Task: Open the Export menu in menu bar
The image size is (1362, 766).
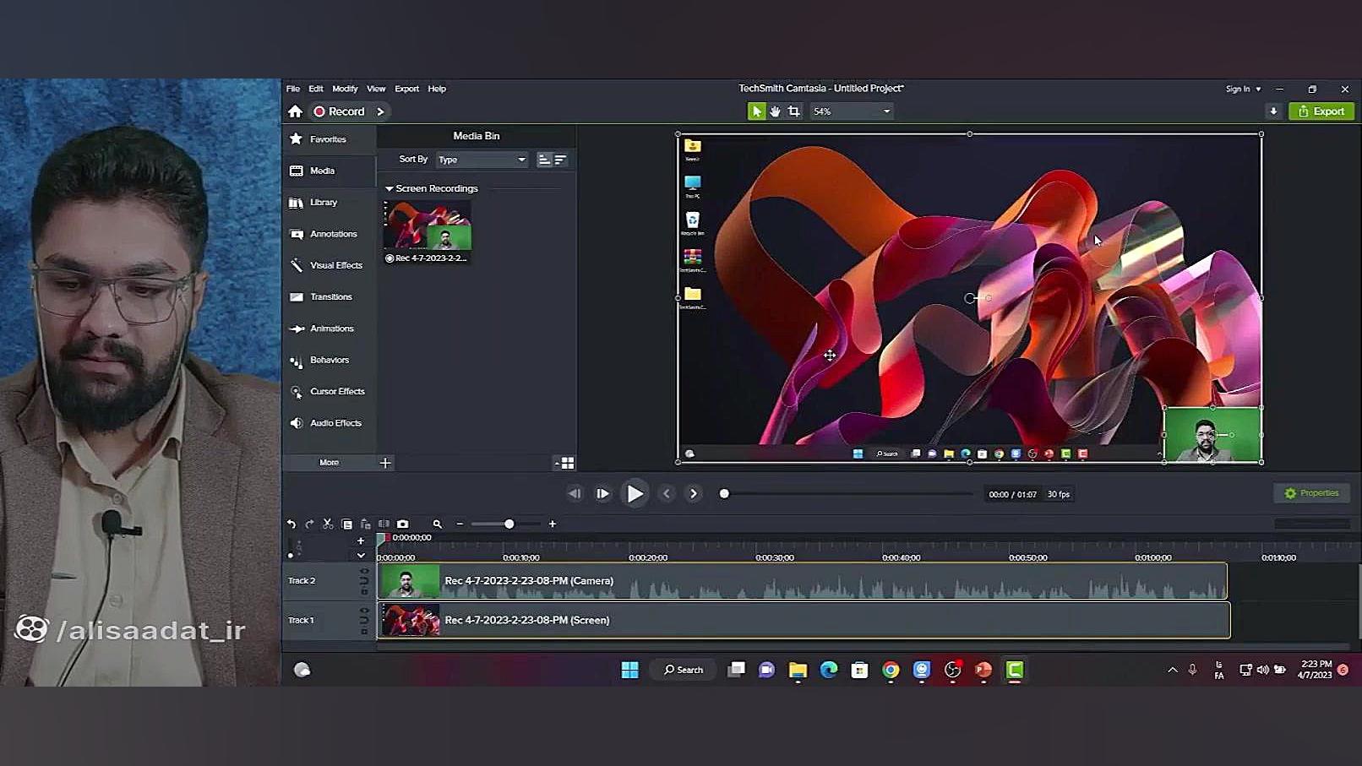Action: tap(406, 89)
